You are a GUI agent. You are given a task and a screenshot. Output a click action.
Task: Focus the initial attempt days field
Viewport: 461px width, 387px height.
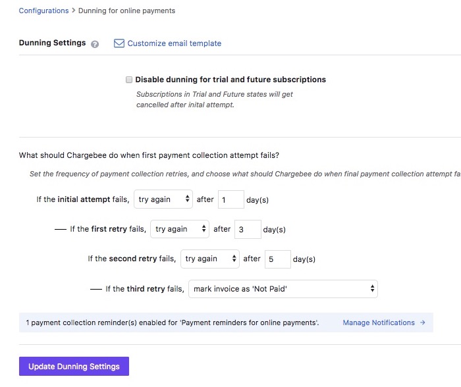click(231, 199)
